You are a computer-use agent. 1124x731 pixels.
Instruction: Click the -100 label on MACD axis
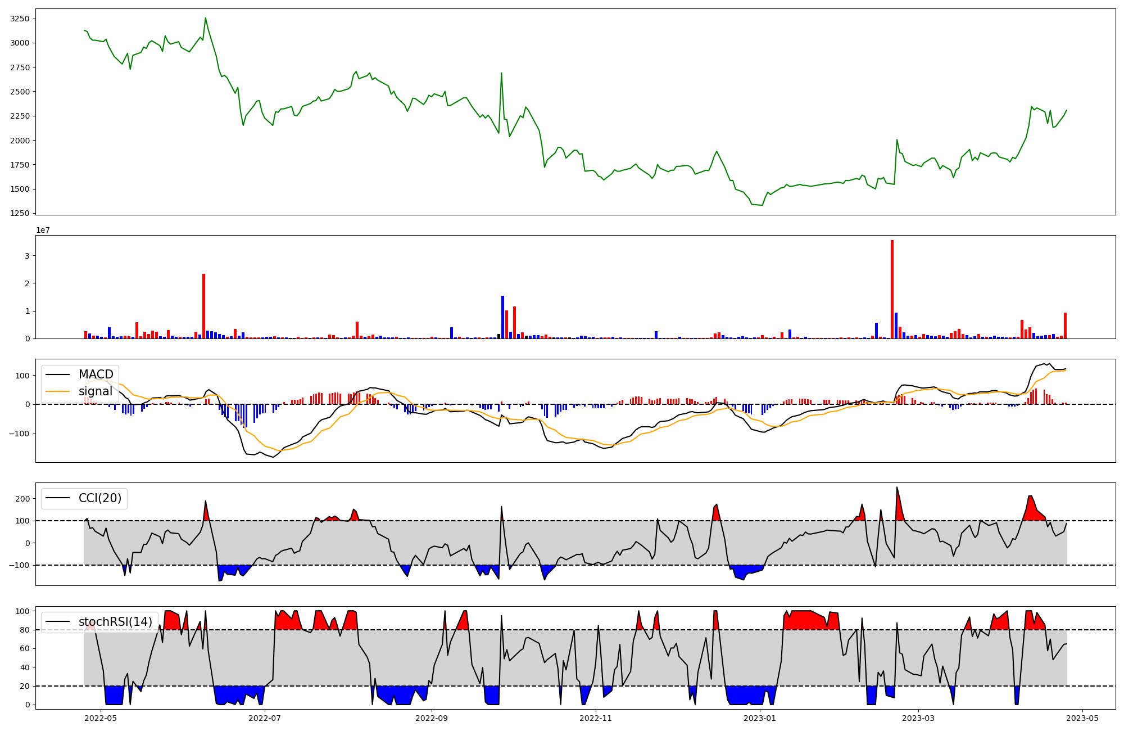[x=20, y=434]
